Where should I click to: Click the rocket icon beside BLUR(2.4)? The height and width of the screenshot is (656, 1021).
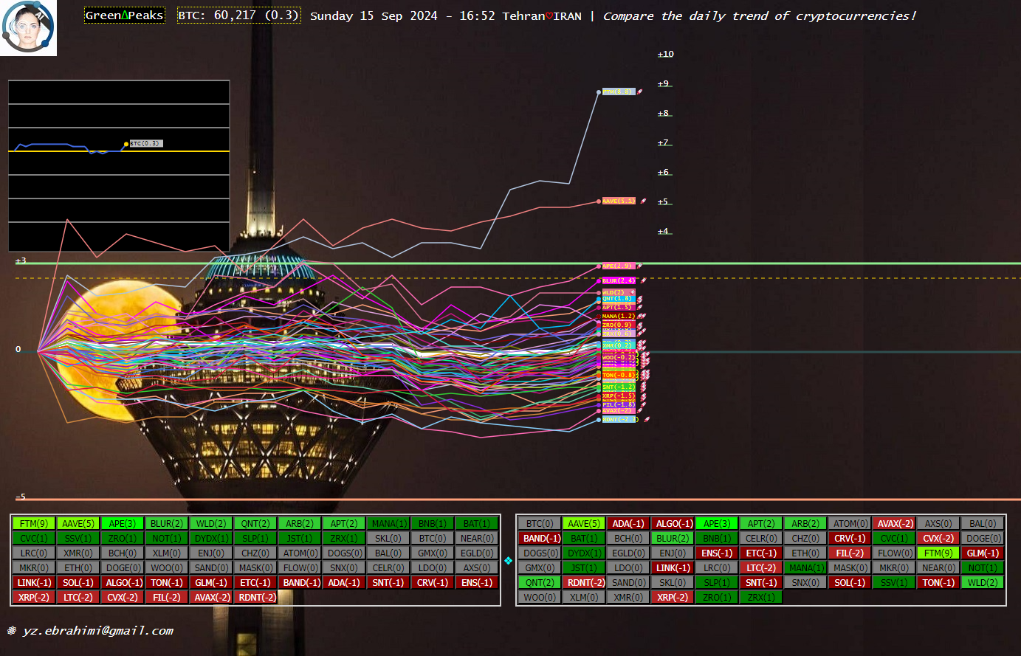[643, 280]
